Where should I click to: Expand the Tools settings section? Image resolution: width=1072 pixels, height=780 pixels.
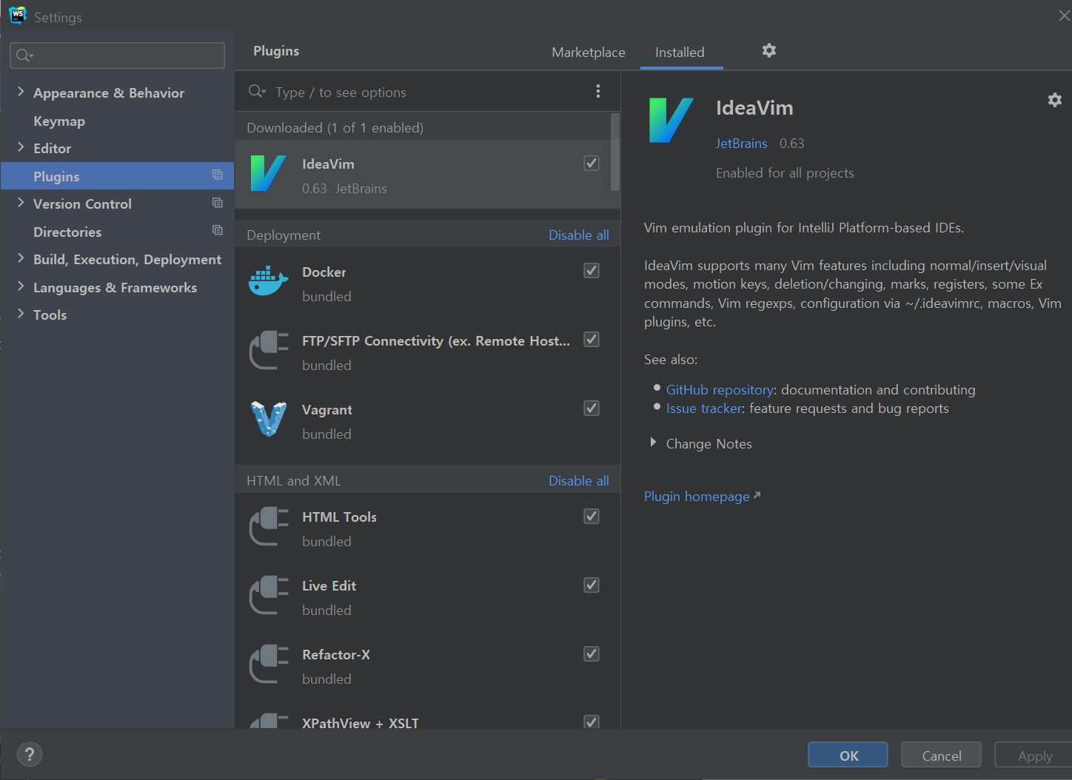coord(21,314)
